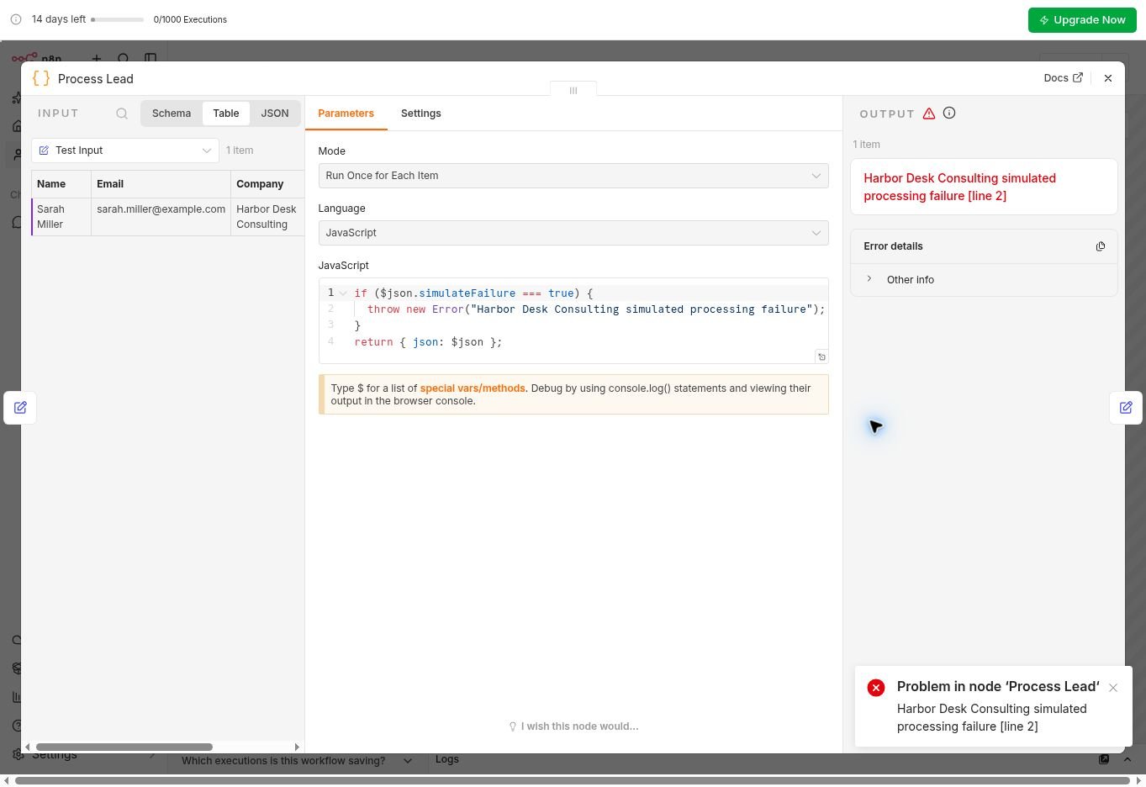Click the 'Harbor Desk Consulting' company cell

[x=267, y=217]
